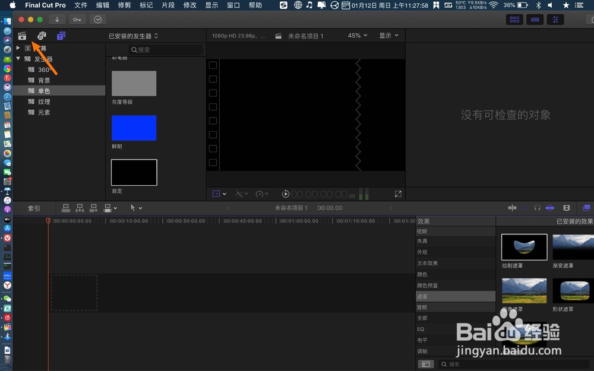Open the Keyword Editor key button
The image size is (594, 371).
coord(77,20)
